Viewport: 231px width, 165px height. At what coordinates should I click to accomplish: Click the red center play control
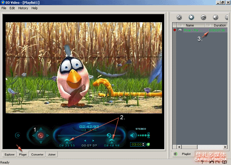pos(41,135)
